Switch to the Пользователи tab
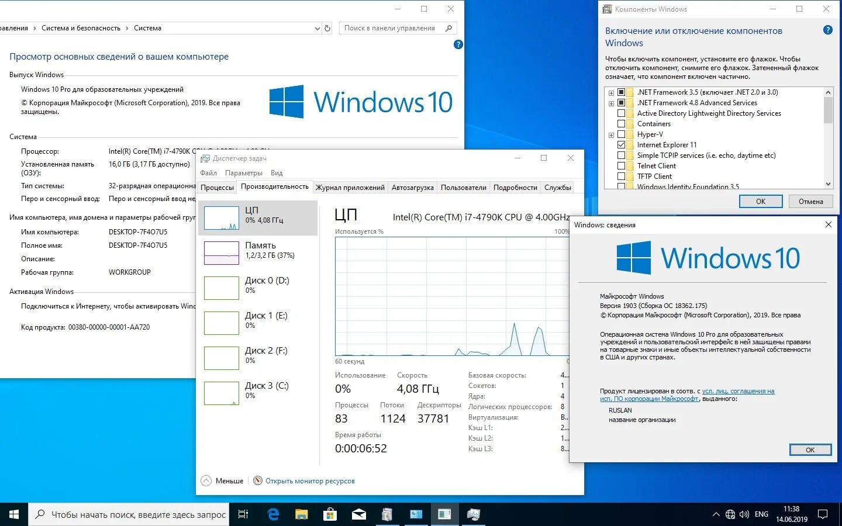Screen dimensions: 842x526 [464, 188]
